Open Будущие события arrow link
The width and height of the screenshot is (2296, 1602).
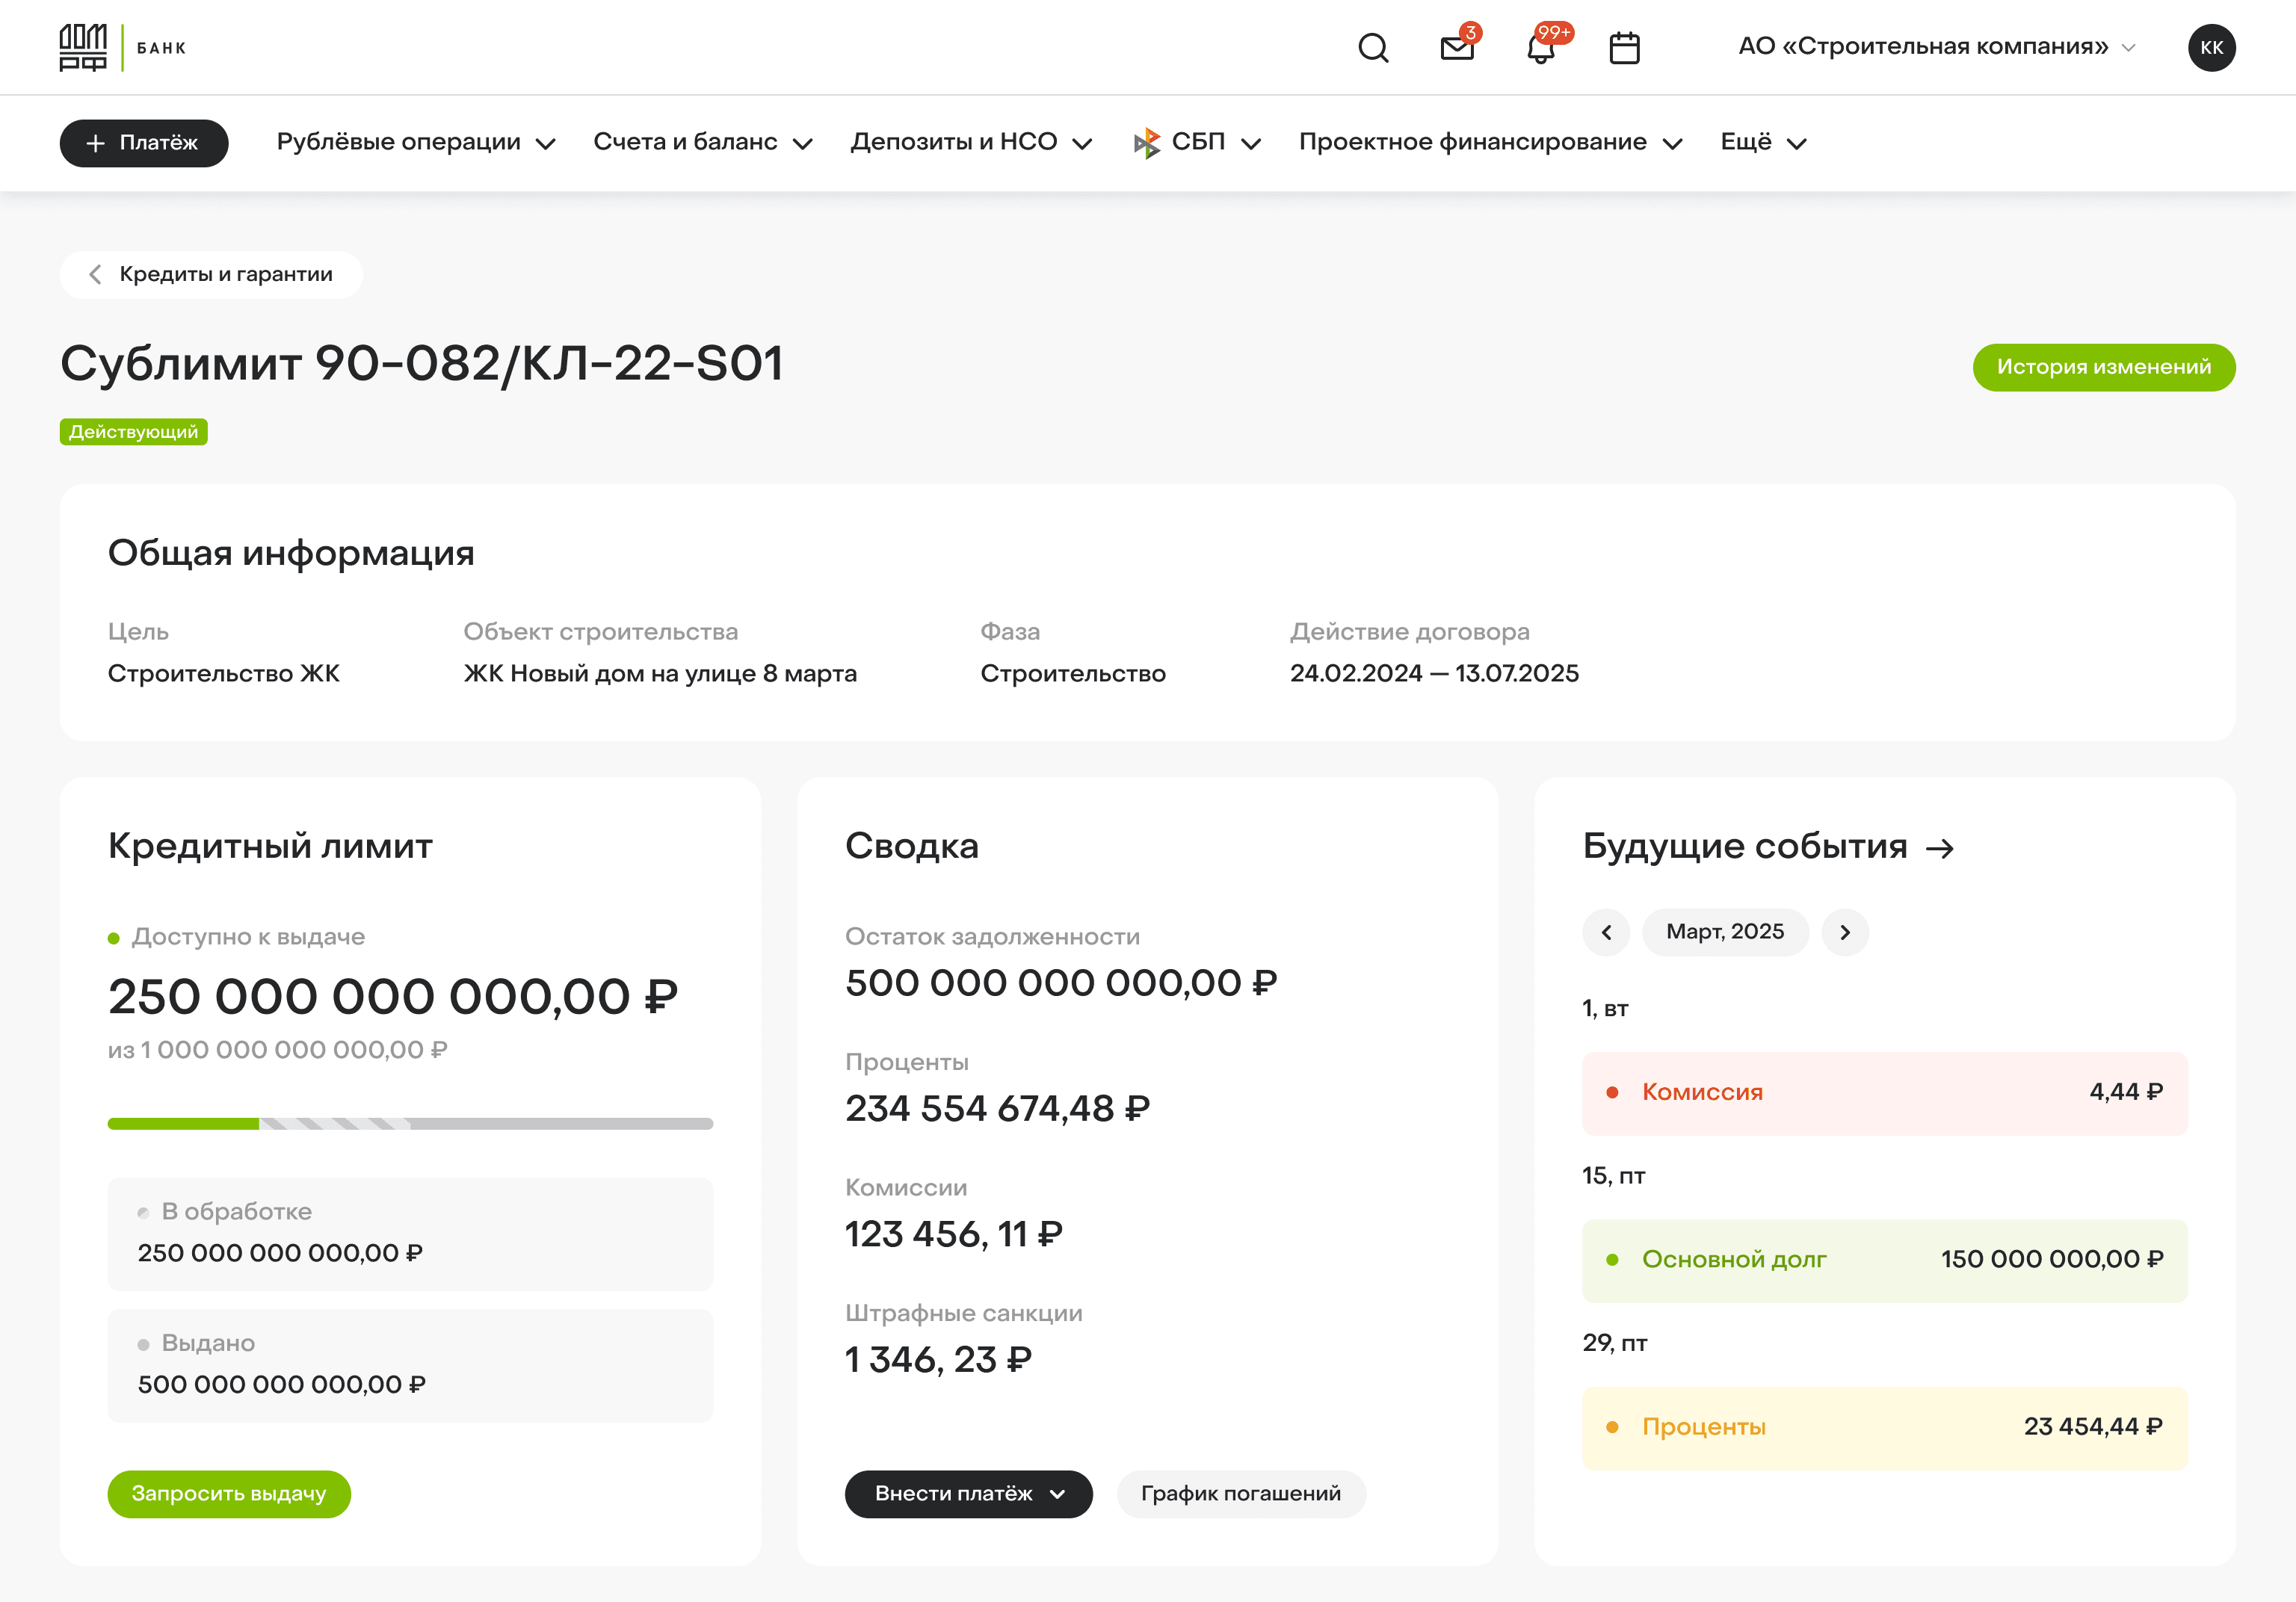[x=1940, y=849]
